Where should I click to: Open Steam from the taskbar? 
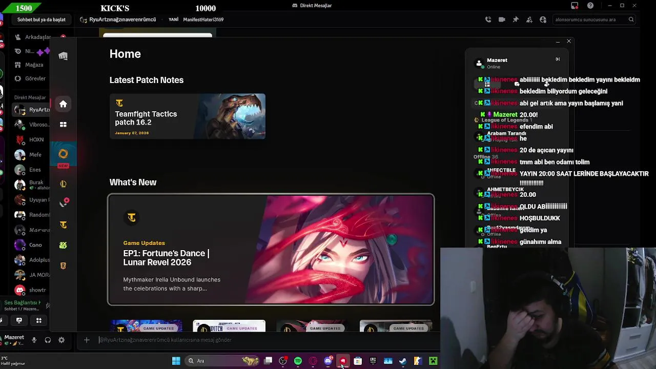(x=403, y=361)
